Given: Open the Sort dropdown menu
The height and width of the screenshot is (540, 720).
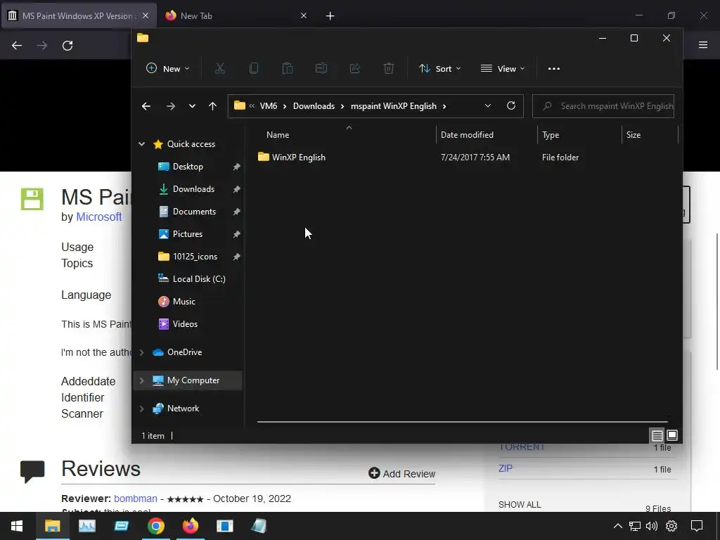Looking at the screenshot, I should [440, 68].
